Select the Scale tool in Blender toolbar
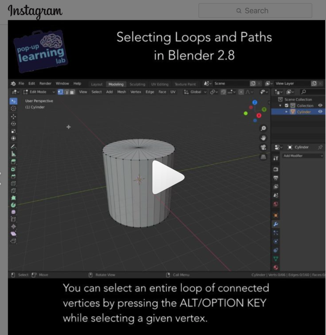 tap(13, 131)
